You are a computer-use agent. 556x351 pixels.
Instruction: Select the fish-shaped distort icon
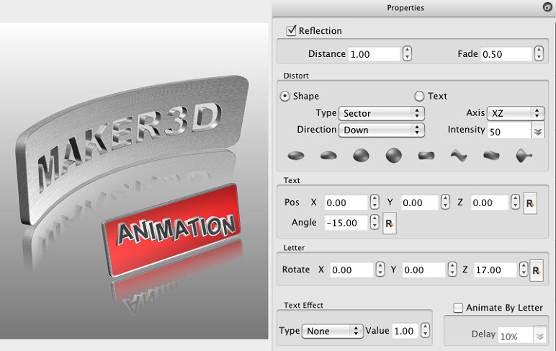pos(524,156)
